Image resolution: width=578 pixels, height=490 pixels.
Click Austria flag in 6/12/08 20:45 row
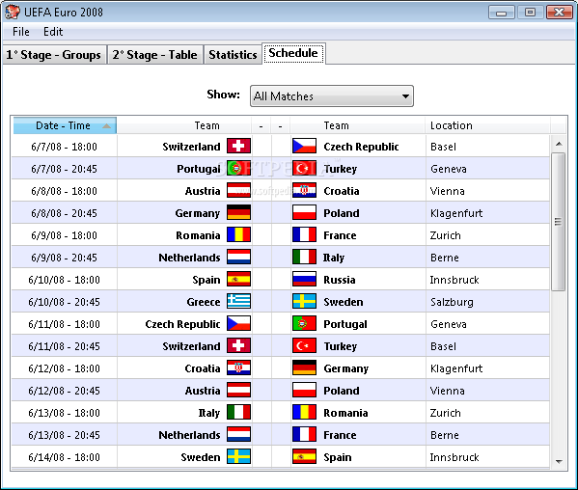pos(238,390)
